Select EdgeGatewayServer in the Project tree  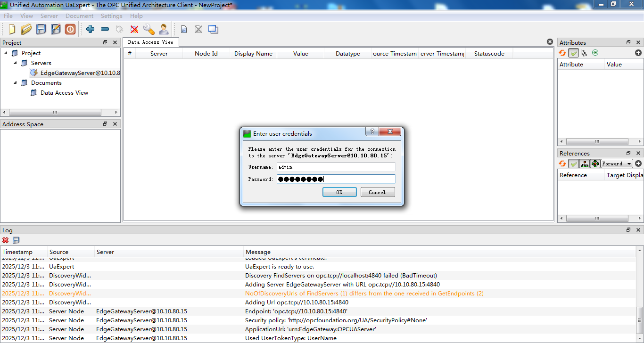click(x=75, y=73)
